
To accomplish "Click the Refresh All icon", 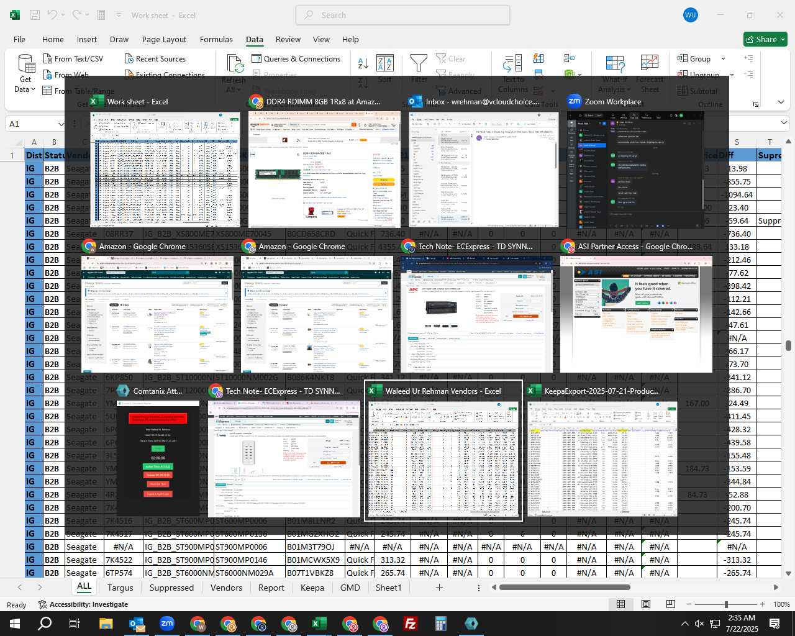I will coord(235,64).
